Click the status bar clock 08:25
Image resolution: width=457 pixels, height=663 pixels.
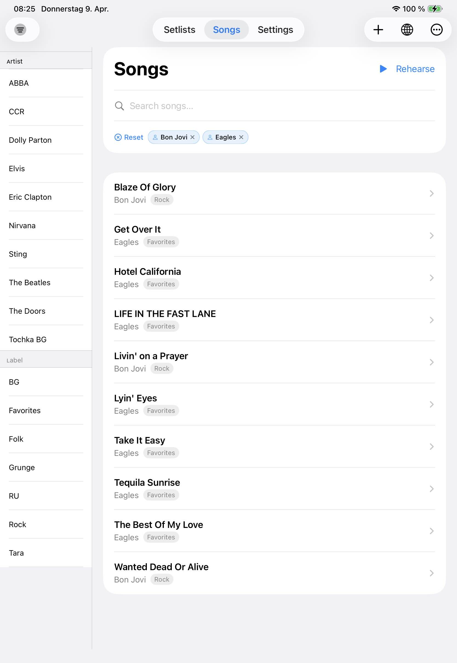point(25,9)
